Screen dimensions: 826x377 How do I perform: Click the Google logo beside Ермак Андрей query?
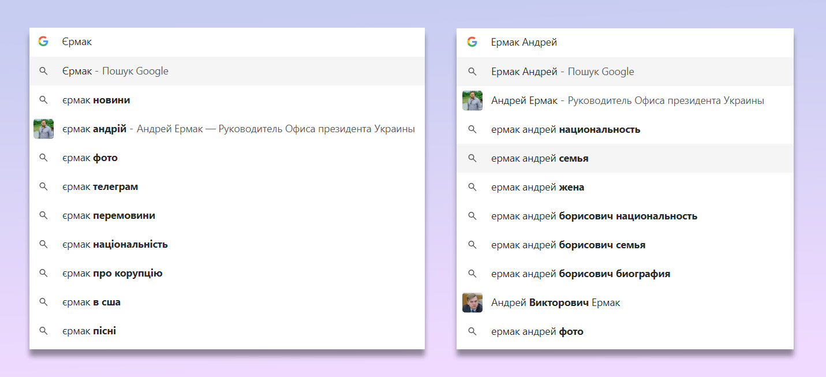point(472,42)
